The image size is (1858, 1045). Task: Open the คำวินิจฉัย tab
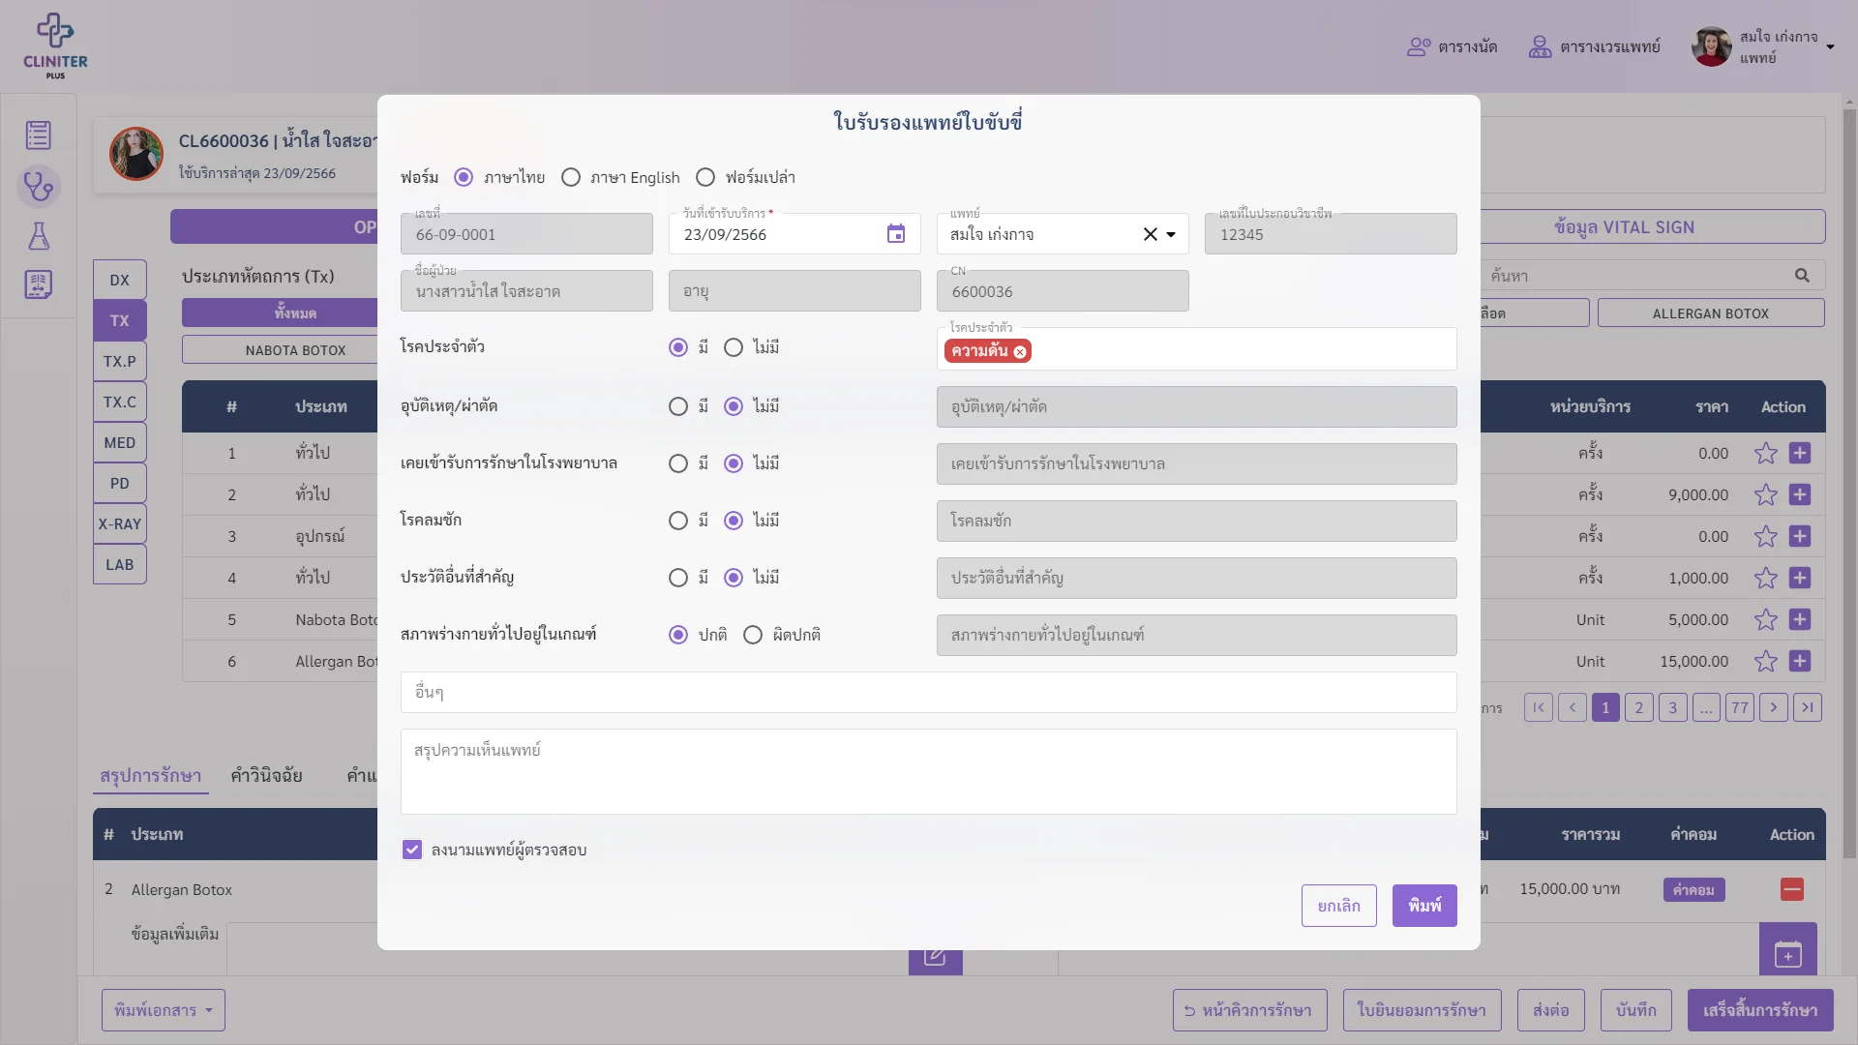click(266, 775)
